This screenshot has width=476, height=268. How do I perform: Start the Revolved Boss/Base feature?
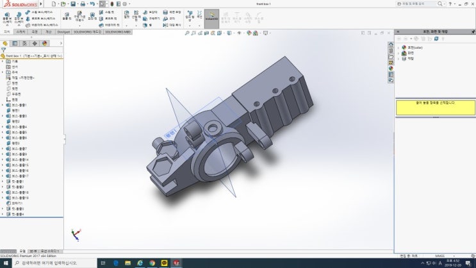click(x=19, y=18)
